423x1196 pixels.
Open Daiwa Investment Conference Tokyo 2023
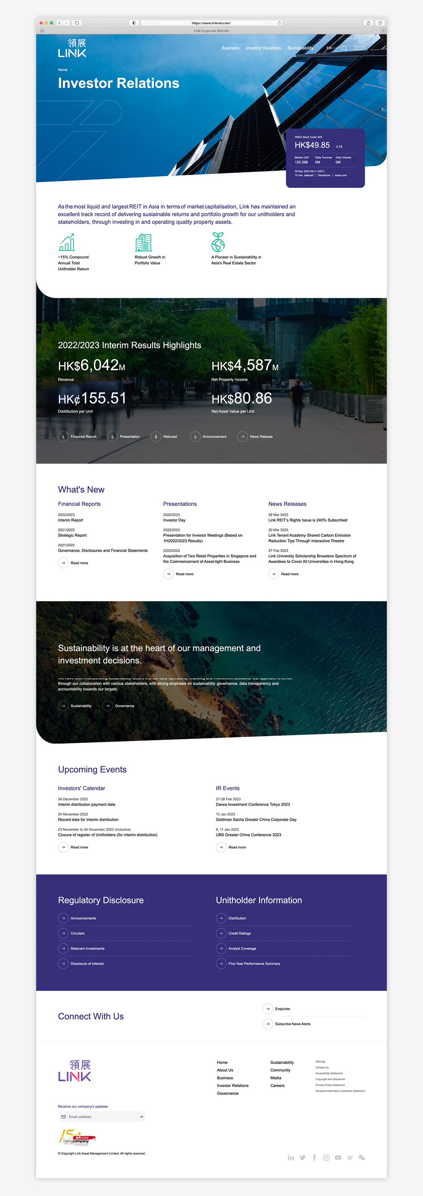tap(253, 805)
